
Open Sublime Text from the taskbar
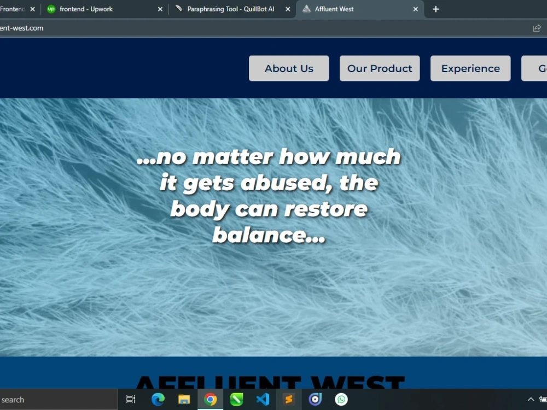pyautogui.click(x=289, y=399)
